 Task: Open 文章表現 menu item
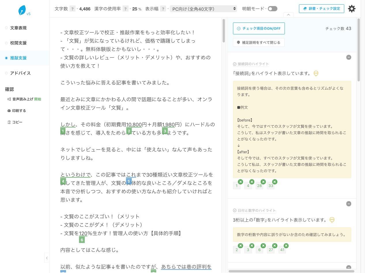coord(18,28)
